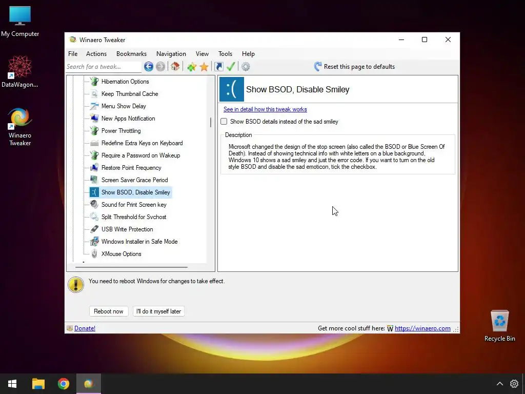
Task: Click the Reboot now button
Action: 109,311
